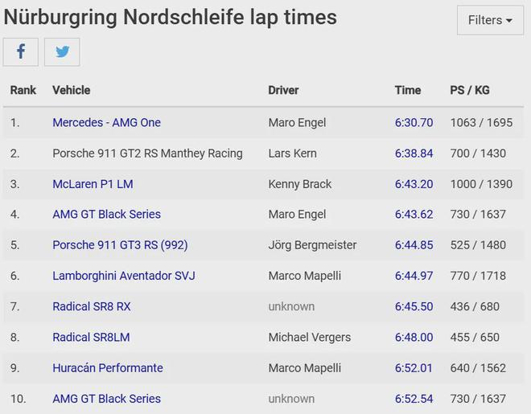
Task: Open lap time 6:30.70
Action: click(414, 122)
